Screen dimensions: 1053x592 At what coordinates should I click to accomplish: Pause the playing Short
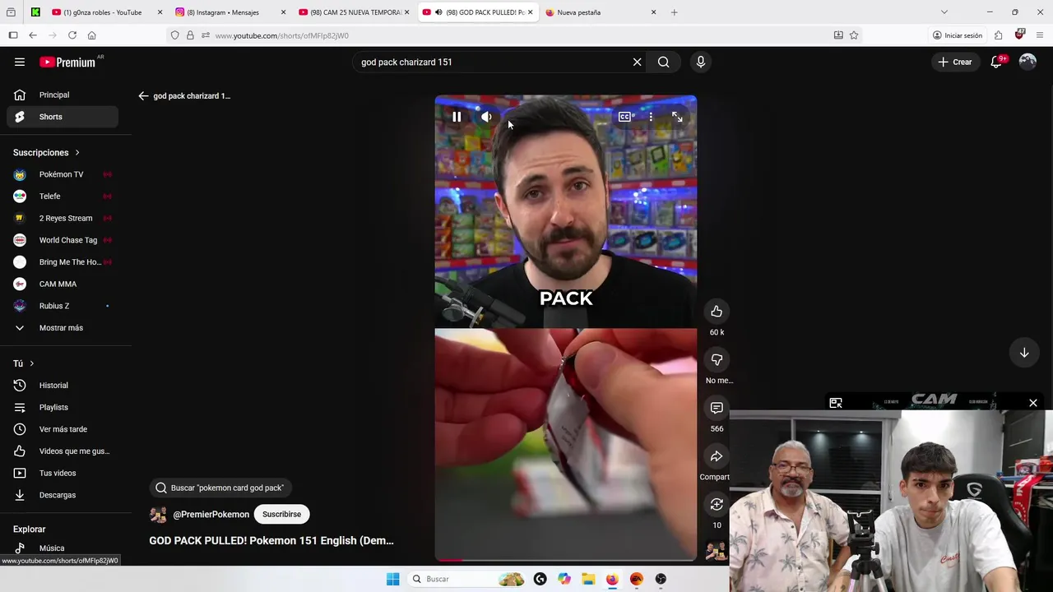pos(457,117)
